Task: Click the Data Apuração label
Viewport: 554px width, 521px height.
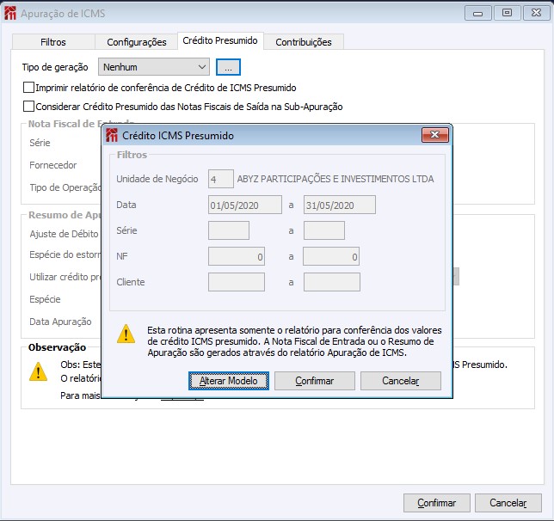Action: [x=60, y=322]
